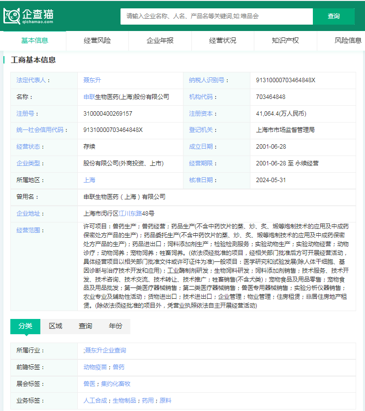
Task: Open the 兽药 tag link
Action: [x=119, y=368]
